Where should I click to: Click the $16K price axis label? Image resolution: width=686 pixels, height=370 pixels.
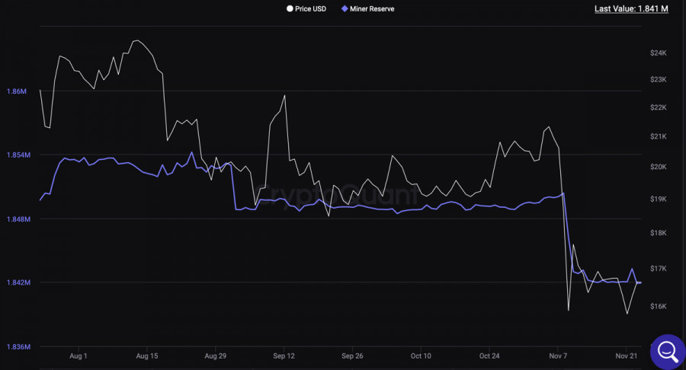click(x=658, y=306)
